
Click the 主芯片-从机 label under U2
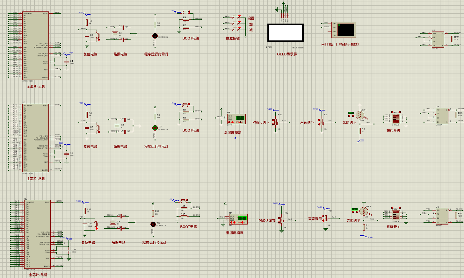[x=36, y=179]
